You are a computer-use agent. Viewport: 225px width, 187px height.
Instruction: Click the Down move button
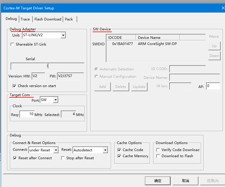pos(214,56)
